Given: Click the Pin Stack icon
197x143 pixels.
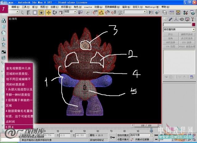Looking at the screenshot, I should pos(166,77).
